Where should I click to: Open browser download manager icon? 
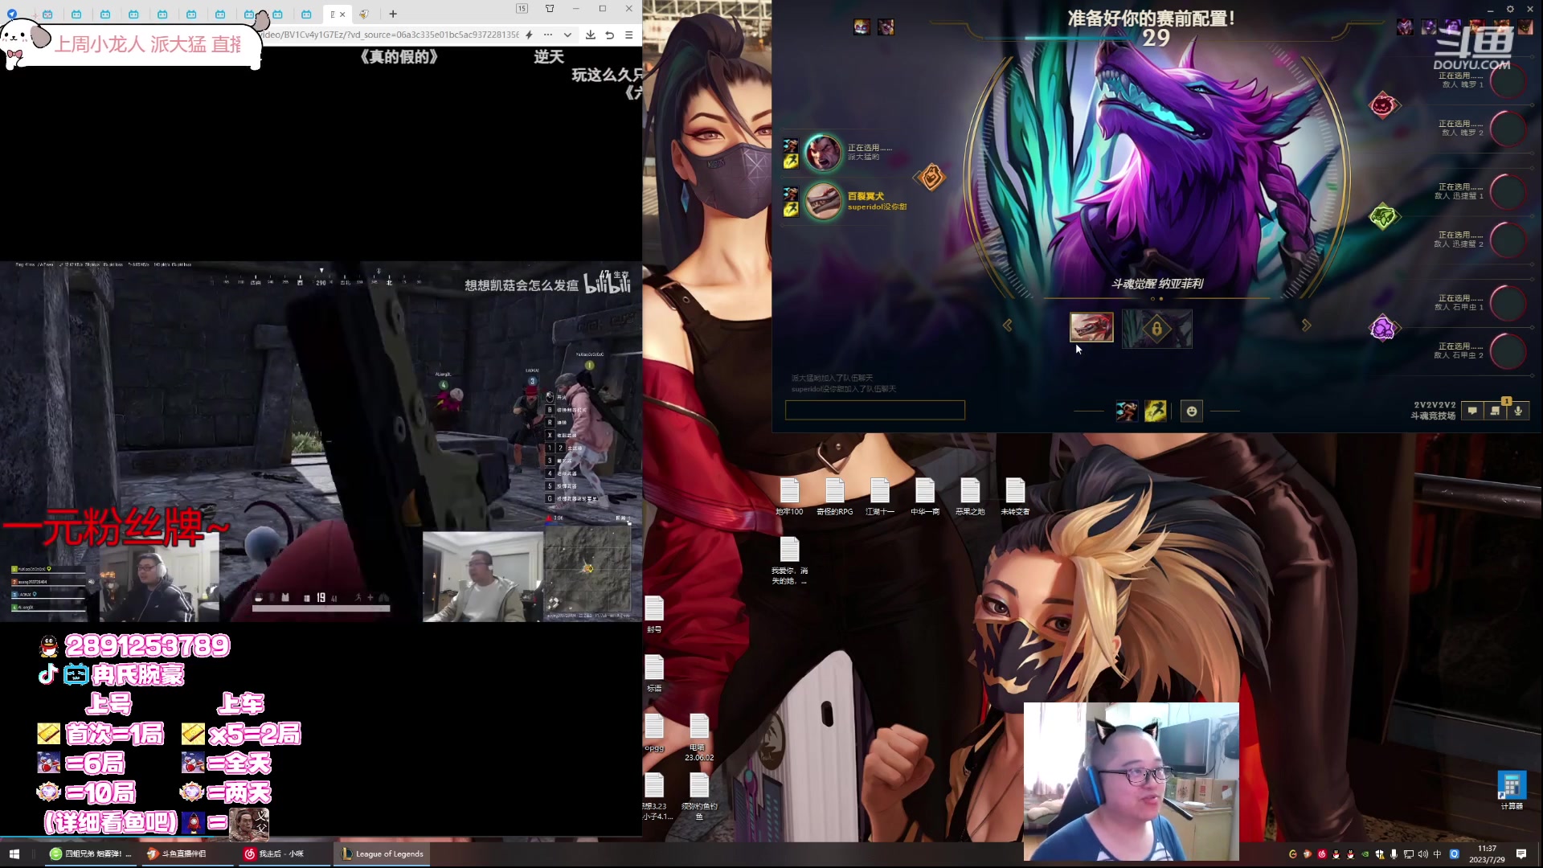coord(591,35)
